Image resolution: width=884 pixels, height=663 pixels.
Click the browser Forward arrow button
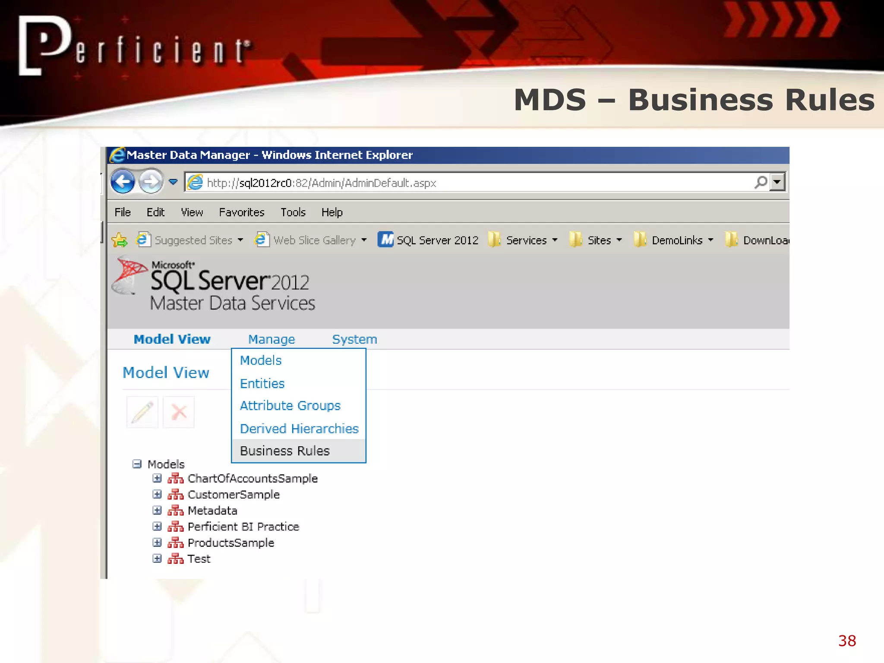coord(151,182)
